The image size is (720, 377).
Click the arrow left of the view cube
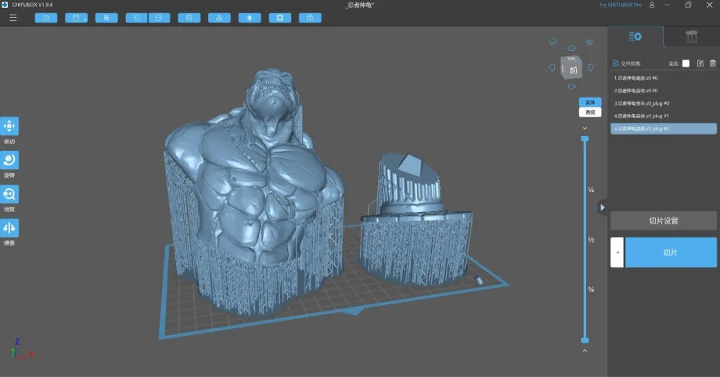552,67
